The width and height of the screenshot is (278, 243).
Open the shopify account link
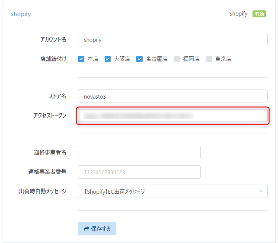pos(21,14)
